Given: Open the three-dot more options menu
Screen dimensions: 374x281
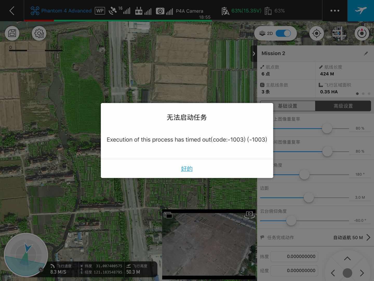Looking at the screenshot, I should 335,11.
